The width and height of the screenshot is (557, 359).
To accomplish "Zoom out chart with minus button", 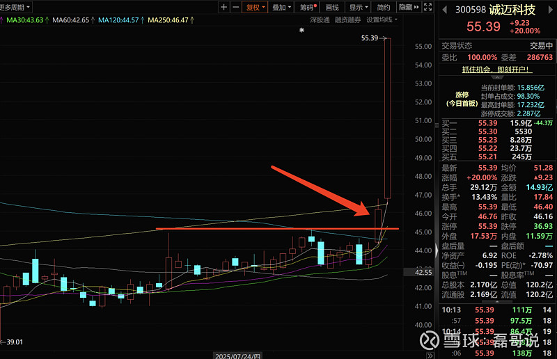I will (x=235, y=7).
